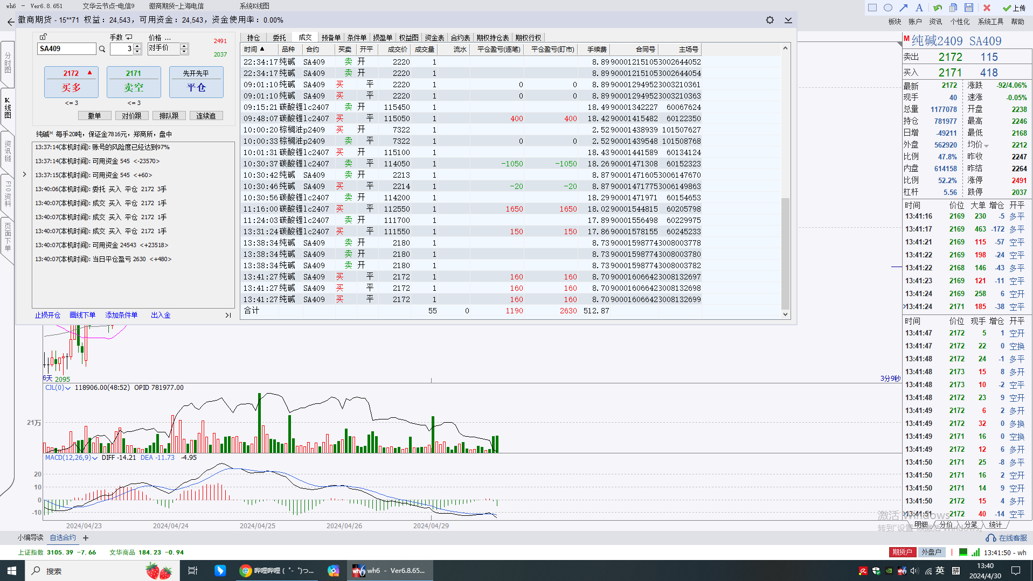Select the text annotation A tool
This screenshot has width=1033, height=581.
tap(919, 8)
